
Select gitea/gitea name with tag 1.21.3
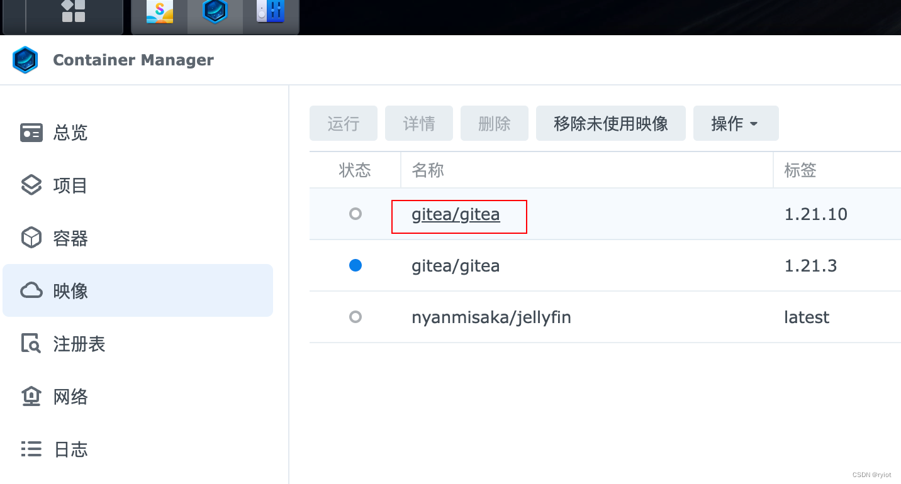click(456, 266)
